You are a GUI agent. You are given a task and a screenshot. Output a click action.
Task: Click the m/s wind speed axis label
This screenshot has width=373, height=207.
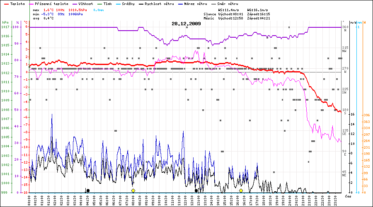[x=353, y=22]
